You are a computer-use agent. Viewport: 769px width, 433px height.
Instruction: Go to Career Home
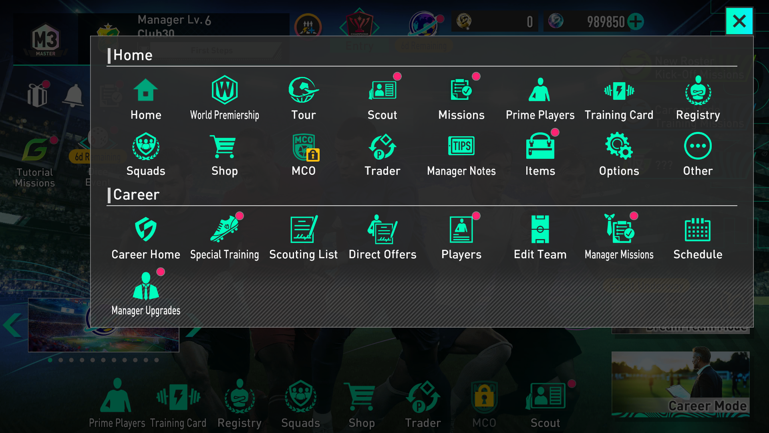pos(146,229)
